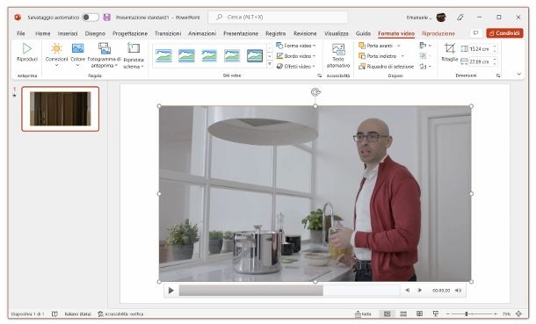Click the zoom out minus button
This screenshot has height=324, width=536.
click(448, 313)
